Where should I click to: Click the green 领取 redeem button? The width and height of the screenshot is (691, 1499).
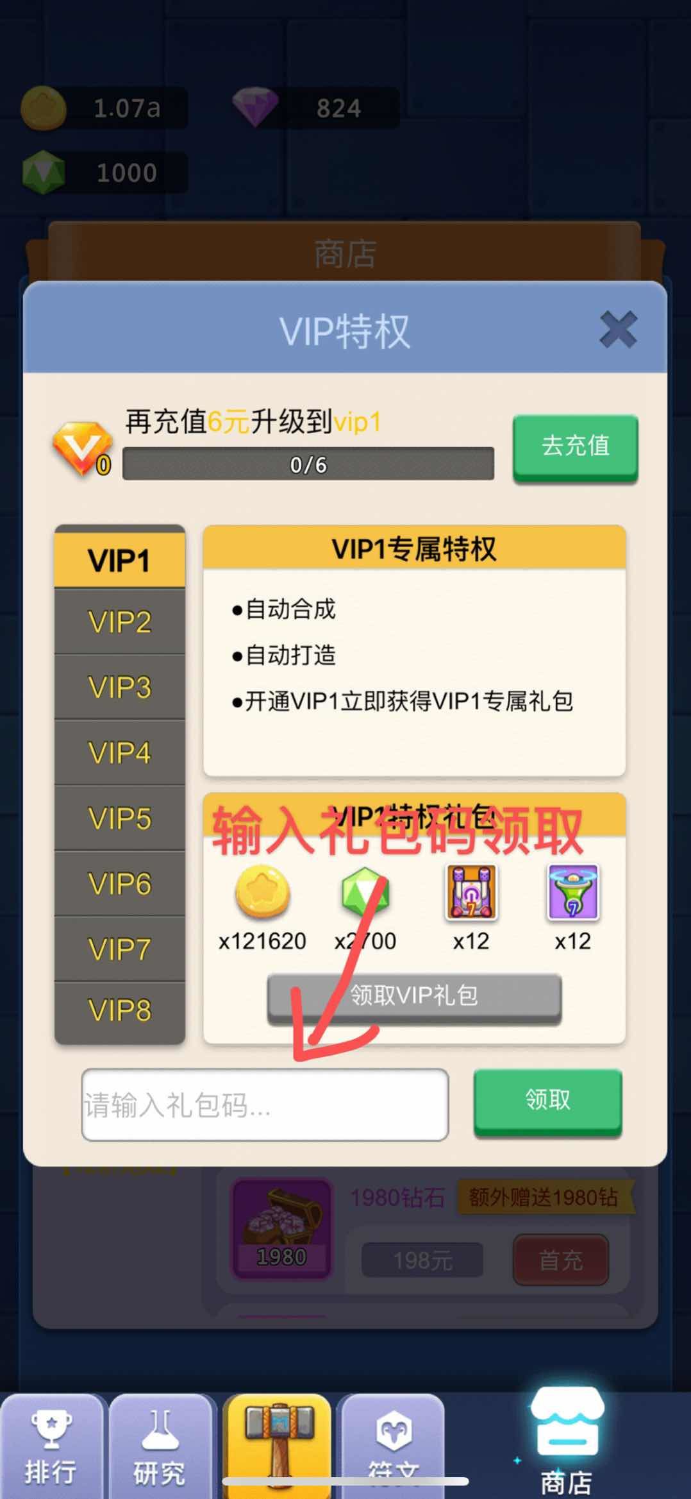pos(547,1100)
